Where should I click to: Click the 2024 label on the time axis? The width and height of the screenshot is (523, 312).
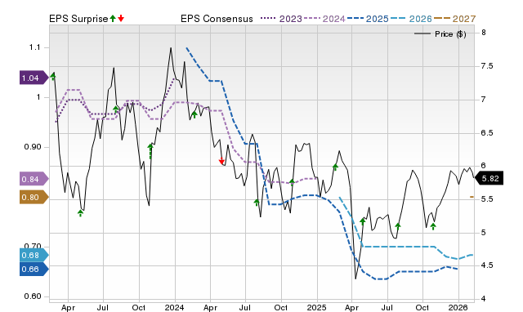[174, 307]
